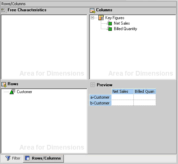The height and width of the screenshot is (164, 178).
Task: Select the Rows/Columns tab
Action: coord(44,158)
